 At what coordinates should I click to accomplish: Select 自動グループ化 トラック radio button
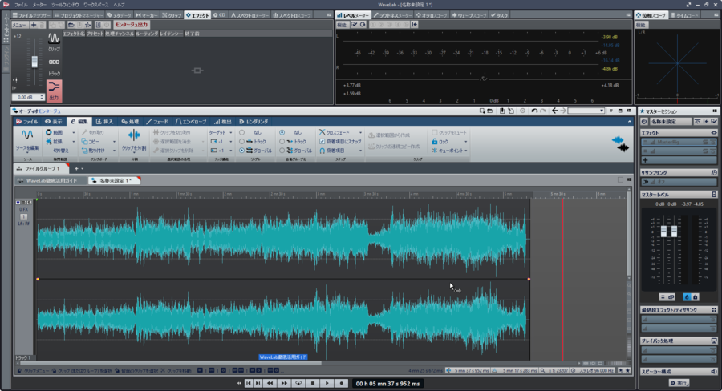[x=282, y=142]
